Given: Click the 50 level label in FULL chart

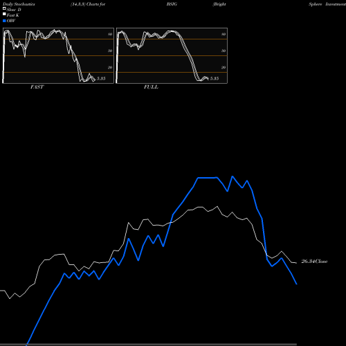Looking at the screenshot, I should pyautogui.click(x=224, y=51).
